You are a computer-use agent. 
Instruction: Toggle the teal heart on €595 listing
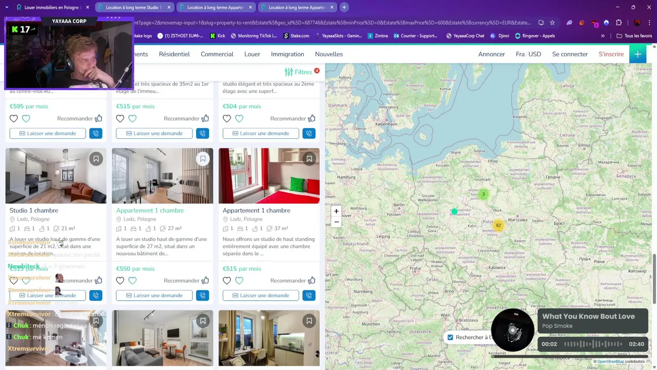[x=26, y=119]
